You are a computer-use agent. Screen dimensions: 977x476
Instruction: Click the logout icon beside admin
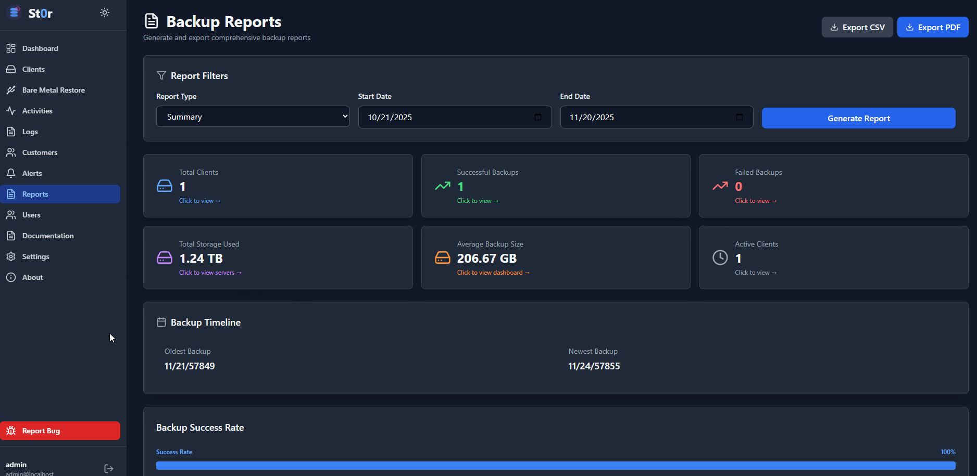(x=109, y=469)
